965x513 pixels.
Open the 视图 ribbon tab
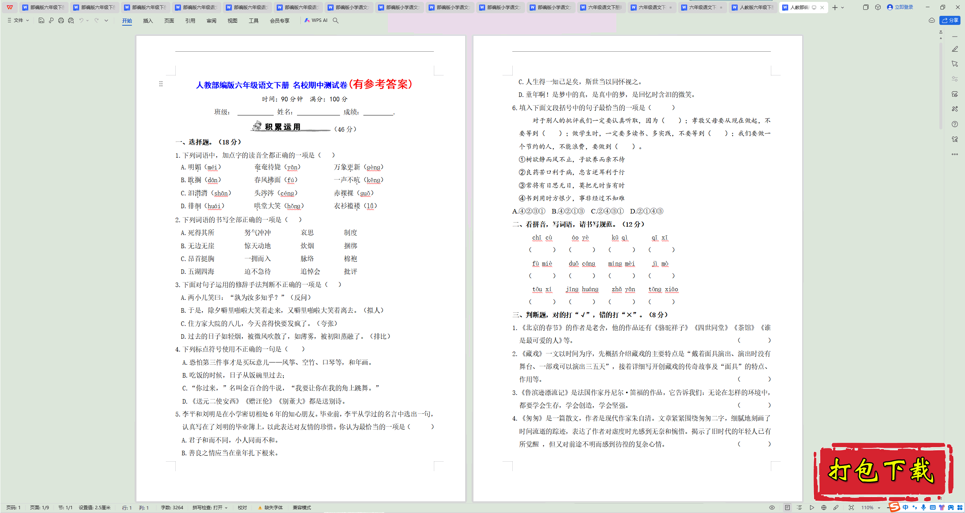tap(233, 21)
